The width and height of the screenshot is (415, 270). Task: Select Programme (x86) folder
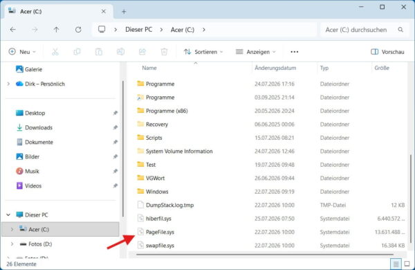point(167,111)
